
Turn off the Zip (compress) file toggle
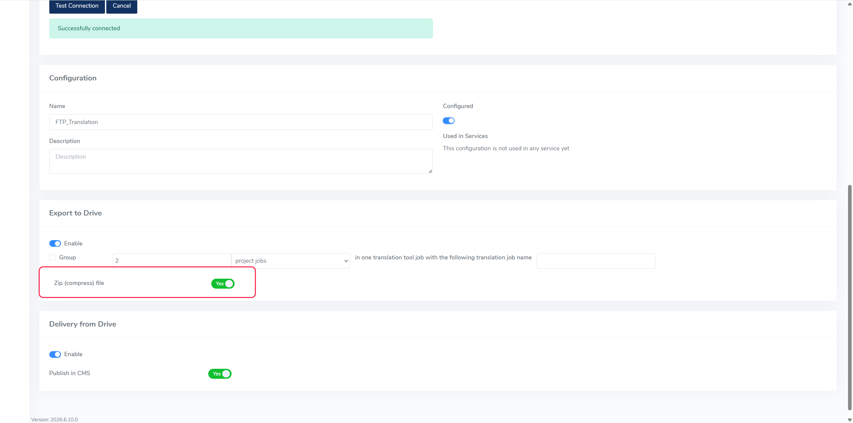coord(223,284)
